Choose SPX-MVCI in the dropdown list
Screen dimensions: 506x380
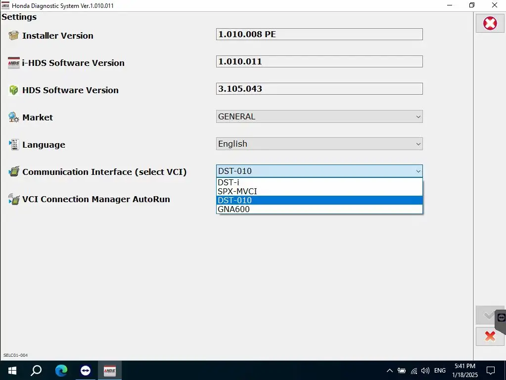pos(320,191)
